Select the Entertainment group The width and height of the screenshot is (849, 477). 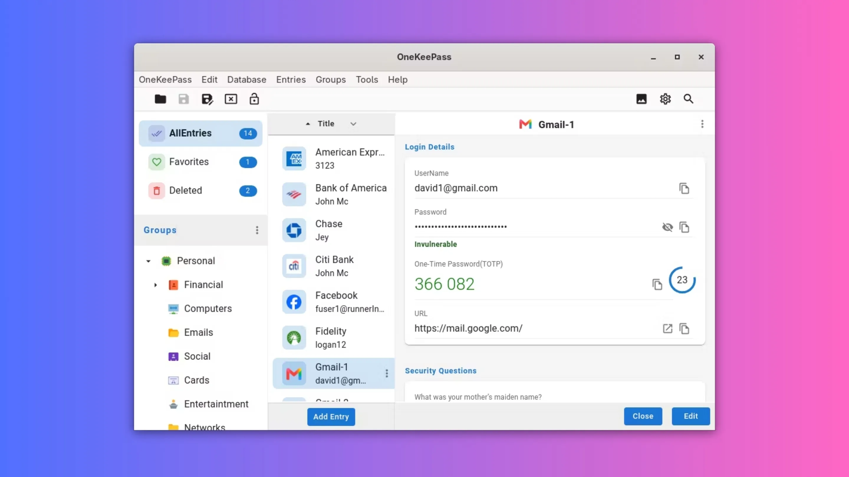pyautogui.click(x=216, y=404)
